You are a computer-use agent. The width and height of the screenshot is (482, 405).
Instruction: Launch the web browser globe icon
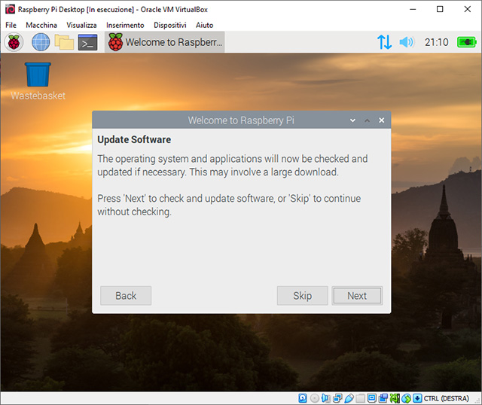click(x=40, y=42)
